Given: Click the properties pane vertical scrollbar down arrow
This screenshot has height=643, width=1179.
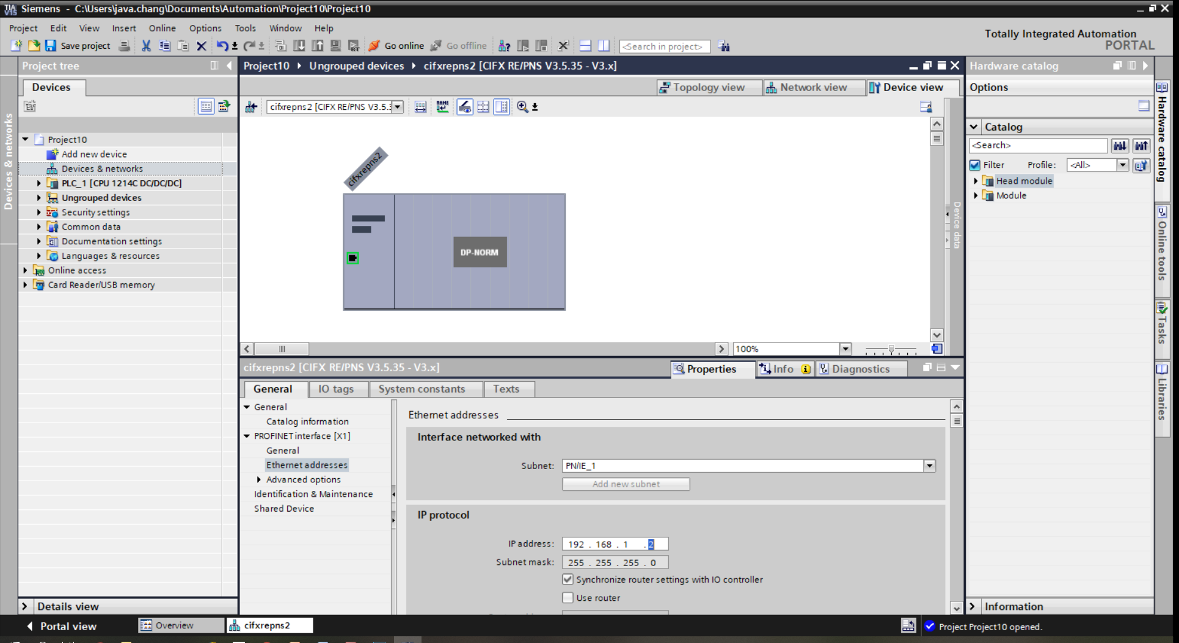Looking at the screenshot, I should tap(956, 608).
